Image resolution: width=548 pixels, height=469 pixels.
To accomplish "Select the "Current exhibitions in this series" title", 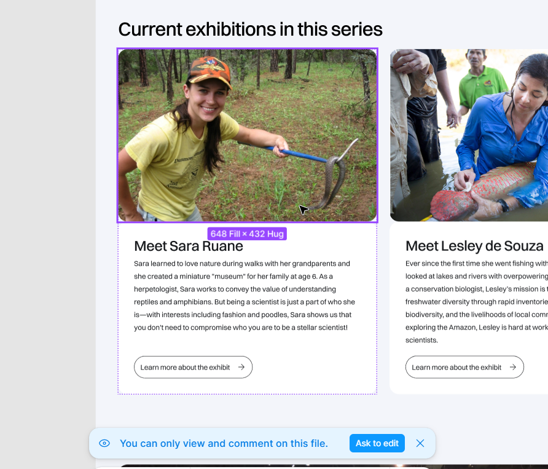I will pyautogui.click(x=250, y=29).
